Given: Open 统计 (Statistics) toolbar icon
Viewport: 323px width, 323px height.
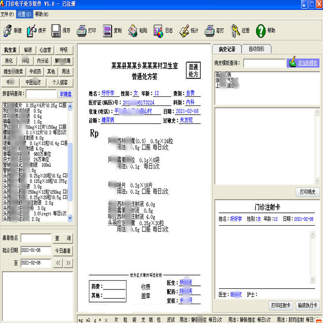Looking at the screenshot, I should click(x=185, y=30).
